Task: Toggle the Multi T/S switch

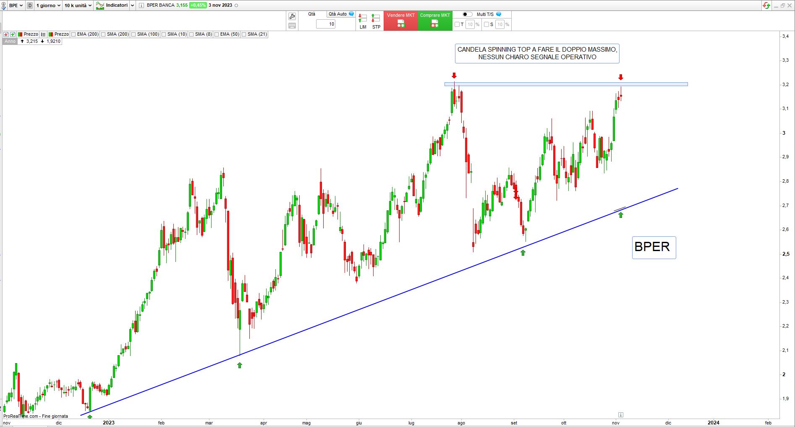Action: point(467,14)
